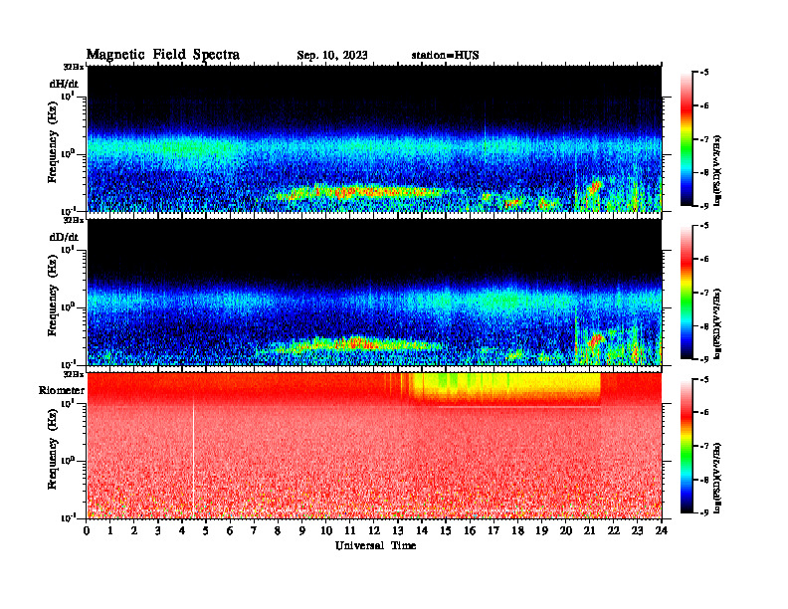The image size is (788, 609).
Task: Click the 10^0 frequency tick of the dH/dt panel
Action: 69,153
